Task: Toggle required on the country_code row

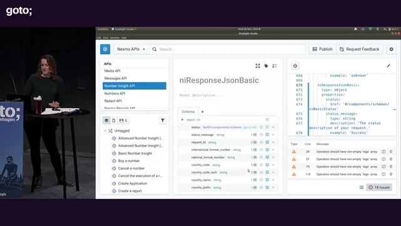Action: click(261, 164)
